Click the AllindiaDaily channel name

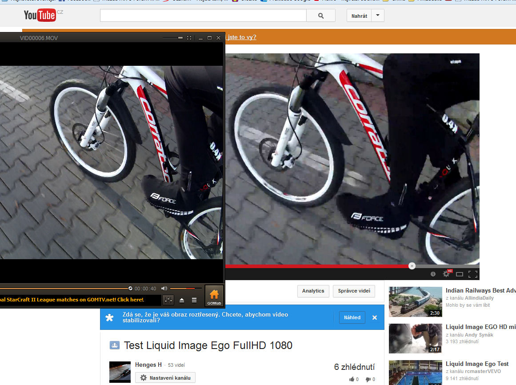click(x=479, y=298)
